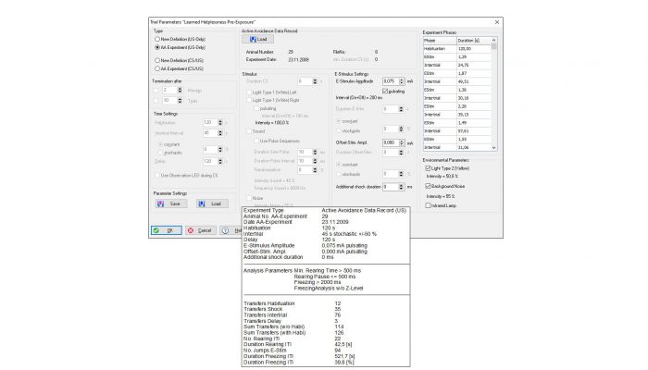The height and width of the screenshot is (370, 648).
Task: Disable Background Noise environmental parameter
Action: pos(427,186)
